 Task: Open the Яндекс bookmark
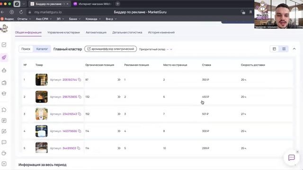(8, 19)
